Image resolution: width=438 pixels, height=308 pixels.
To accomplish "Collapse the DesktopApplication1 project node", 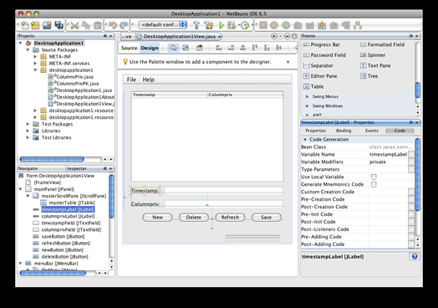I will 20,43.
